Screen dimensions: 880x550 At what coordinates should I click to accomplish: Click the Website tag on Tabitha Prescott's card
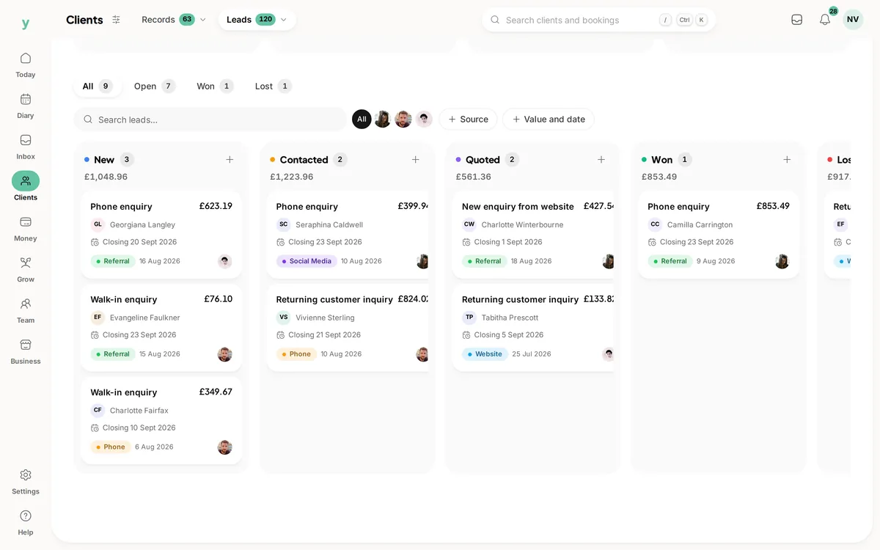click(485, 354)
